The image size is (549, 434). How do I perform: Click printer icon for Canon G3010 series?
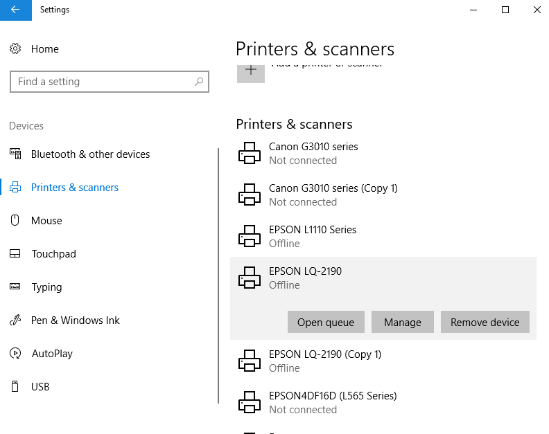[250, 153]
